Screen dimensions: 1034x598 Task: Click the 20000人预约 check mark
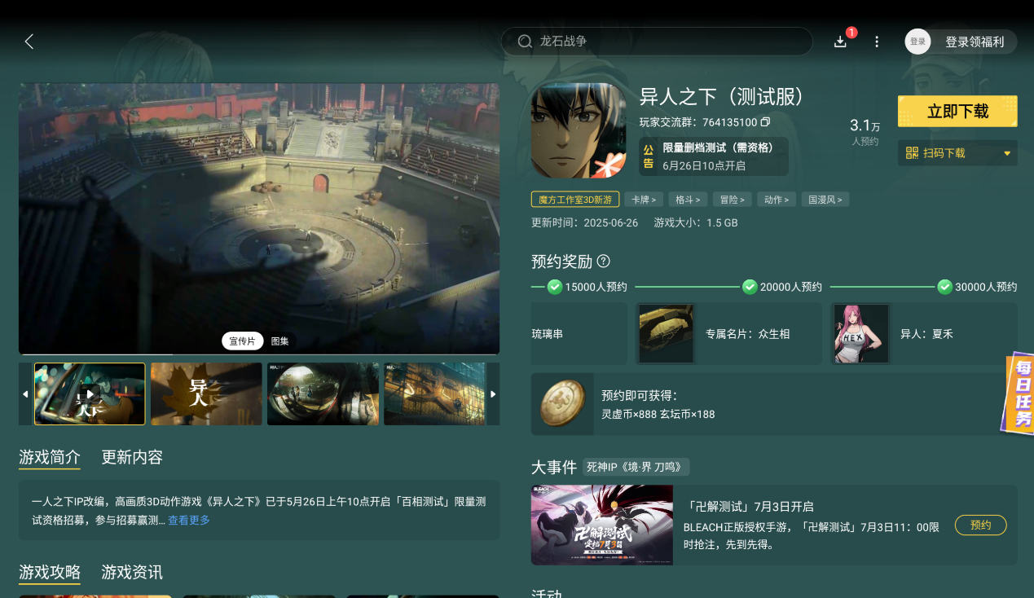click(750, 287)
